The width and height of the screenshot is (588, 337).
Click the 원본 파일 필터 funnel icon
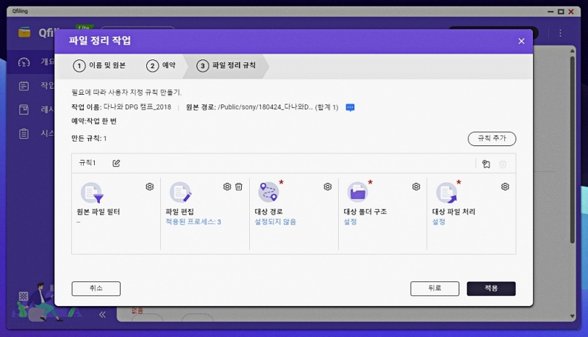pyautogui.click(x=92, y=193)
